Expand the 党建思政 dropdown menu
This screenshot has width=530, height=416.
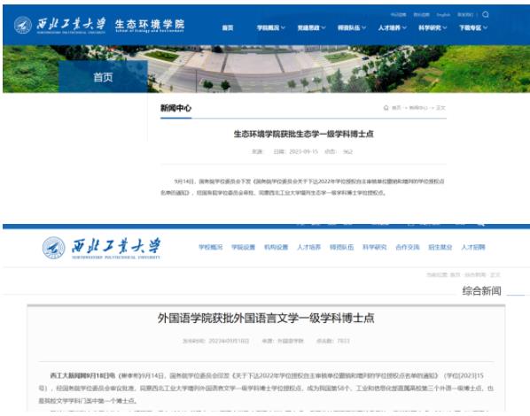click(x=311, y=27)
